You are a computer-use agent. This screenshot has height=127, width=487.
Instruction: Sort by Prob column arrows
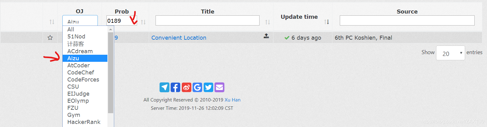(143, 22)
